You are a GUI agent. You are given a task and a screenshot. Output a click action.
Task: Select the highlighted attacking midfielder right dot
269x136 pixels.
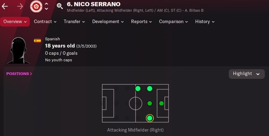(x=150, y=118)
